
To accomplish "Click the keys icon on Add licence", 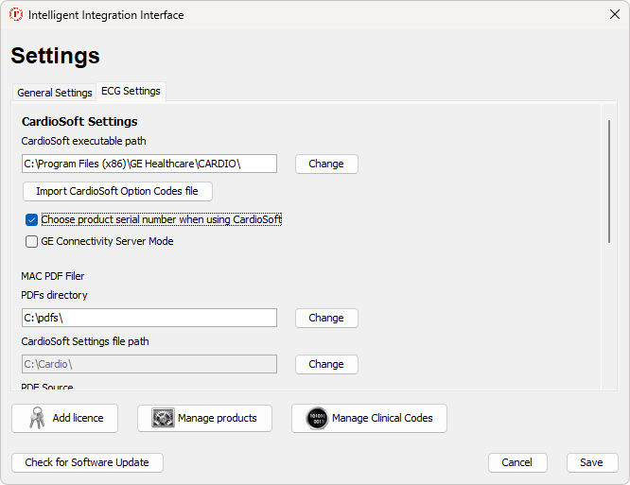I will coord(37,418).
